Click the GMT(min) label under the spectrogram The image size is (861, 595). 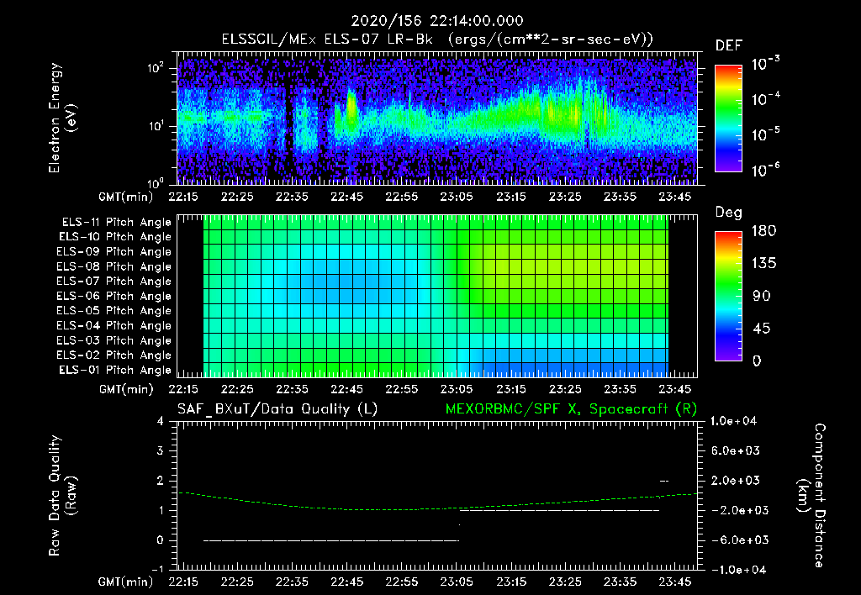126,197
